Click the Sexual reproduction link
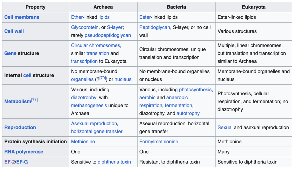Viewport: 294px width, 169px height. (225, 128)
